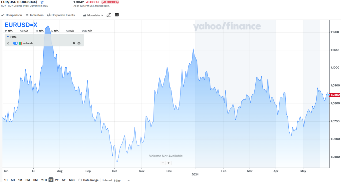Select the 5Y time range
341x182 pixels.
pyautogui.click(x=64, y=180)
